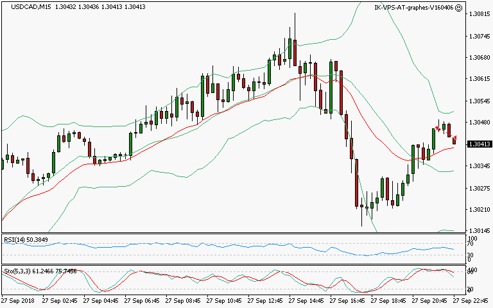493x308 pixels.
Task: Click the Stochastic oscillator lines
Action: coord(193,278)
